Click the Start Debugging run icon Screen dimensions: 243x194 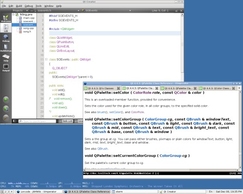(6, 109)
